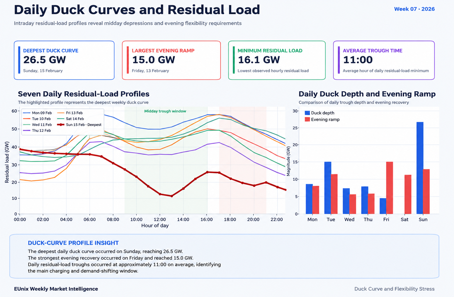This screenshot has height=297, width=454.
Task: Click the "Midday trough window" annotation
Action: [165, 111]
